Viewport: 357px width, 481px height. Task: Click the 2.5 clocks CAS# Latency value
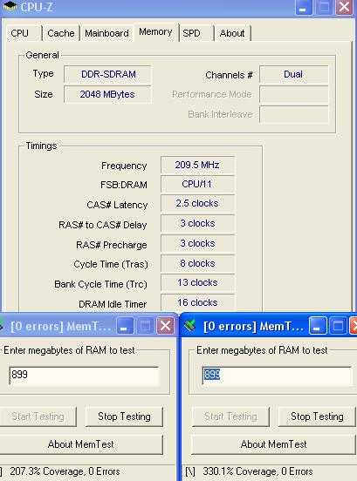pyautogui.click(x=197, y=203)
